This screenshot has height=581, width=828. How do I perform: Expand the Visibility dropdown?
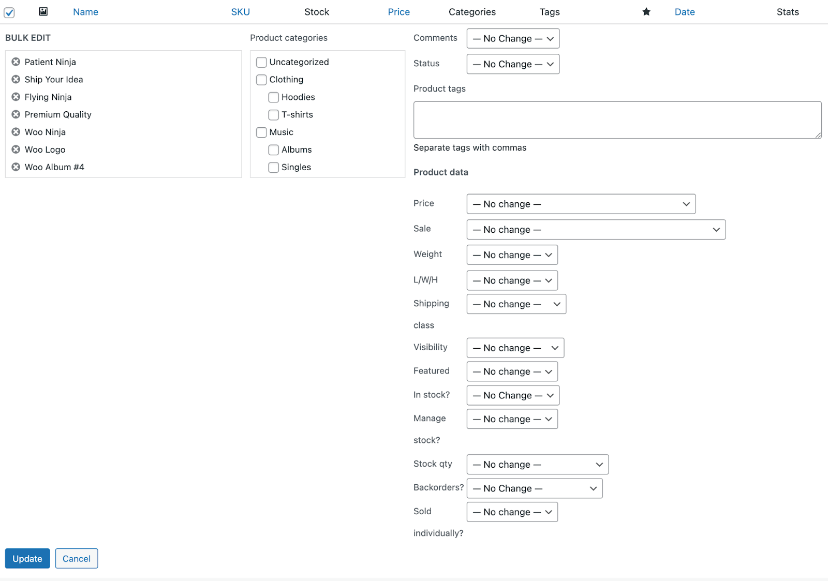click(x=515, y=348)
